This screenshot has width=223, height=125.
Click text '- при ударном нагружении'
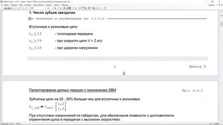[76, 48]
